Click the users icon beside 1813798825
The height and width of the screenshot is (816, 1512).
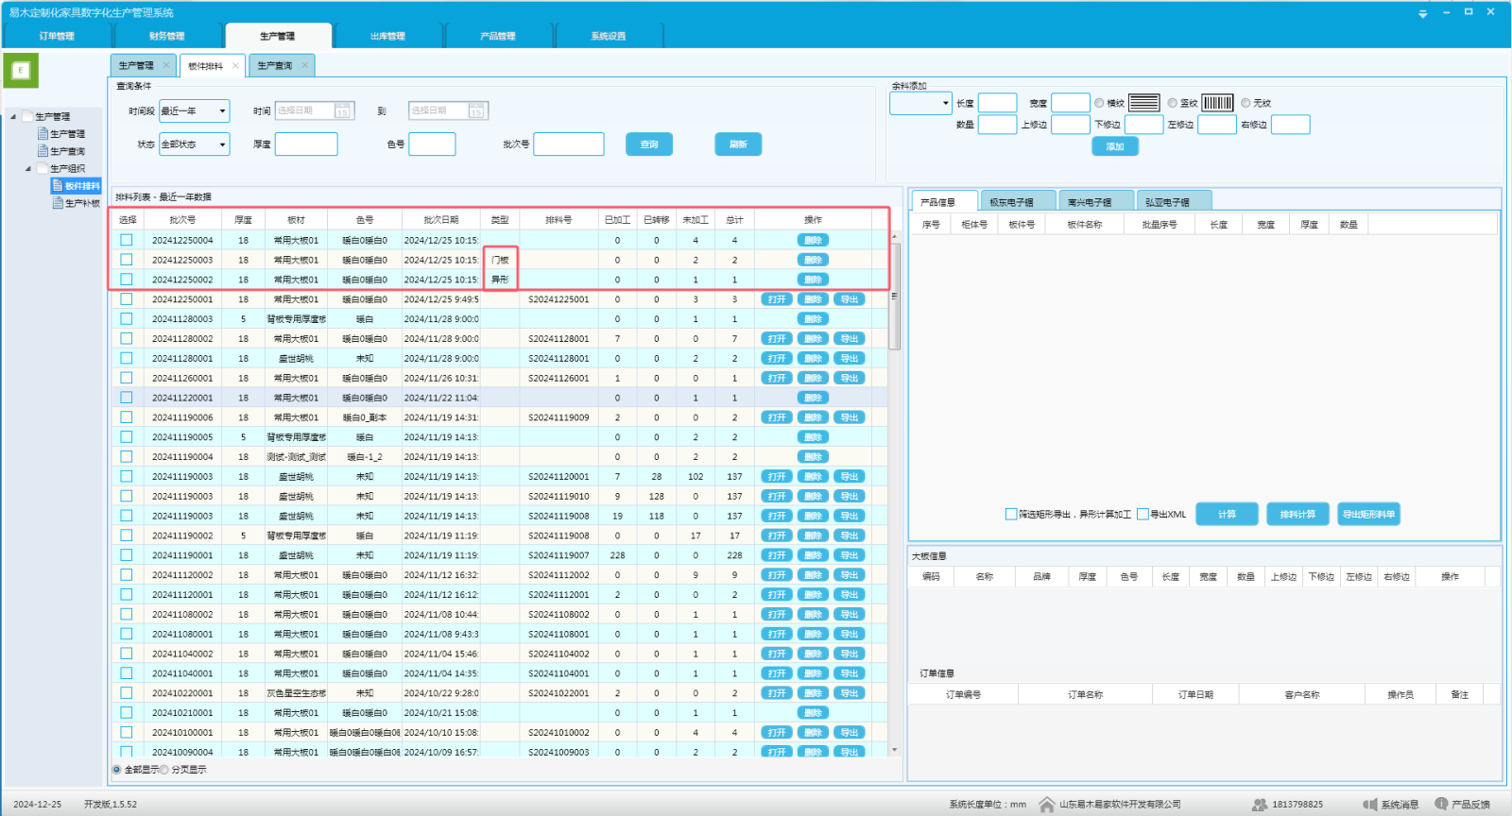[x=1260, y=805]
